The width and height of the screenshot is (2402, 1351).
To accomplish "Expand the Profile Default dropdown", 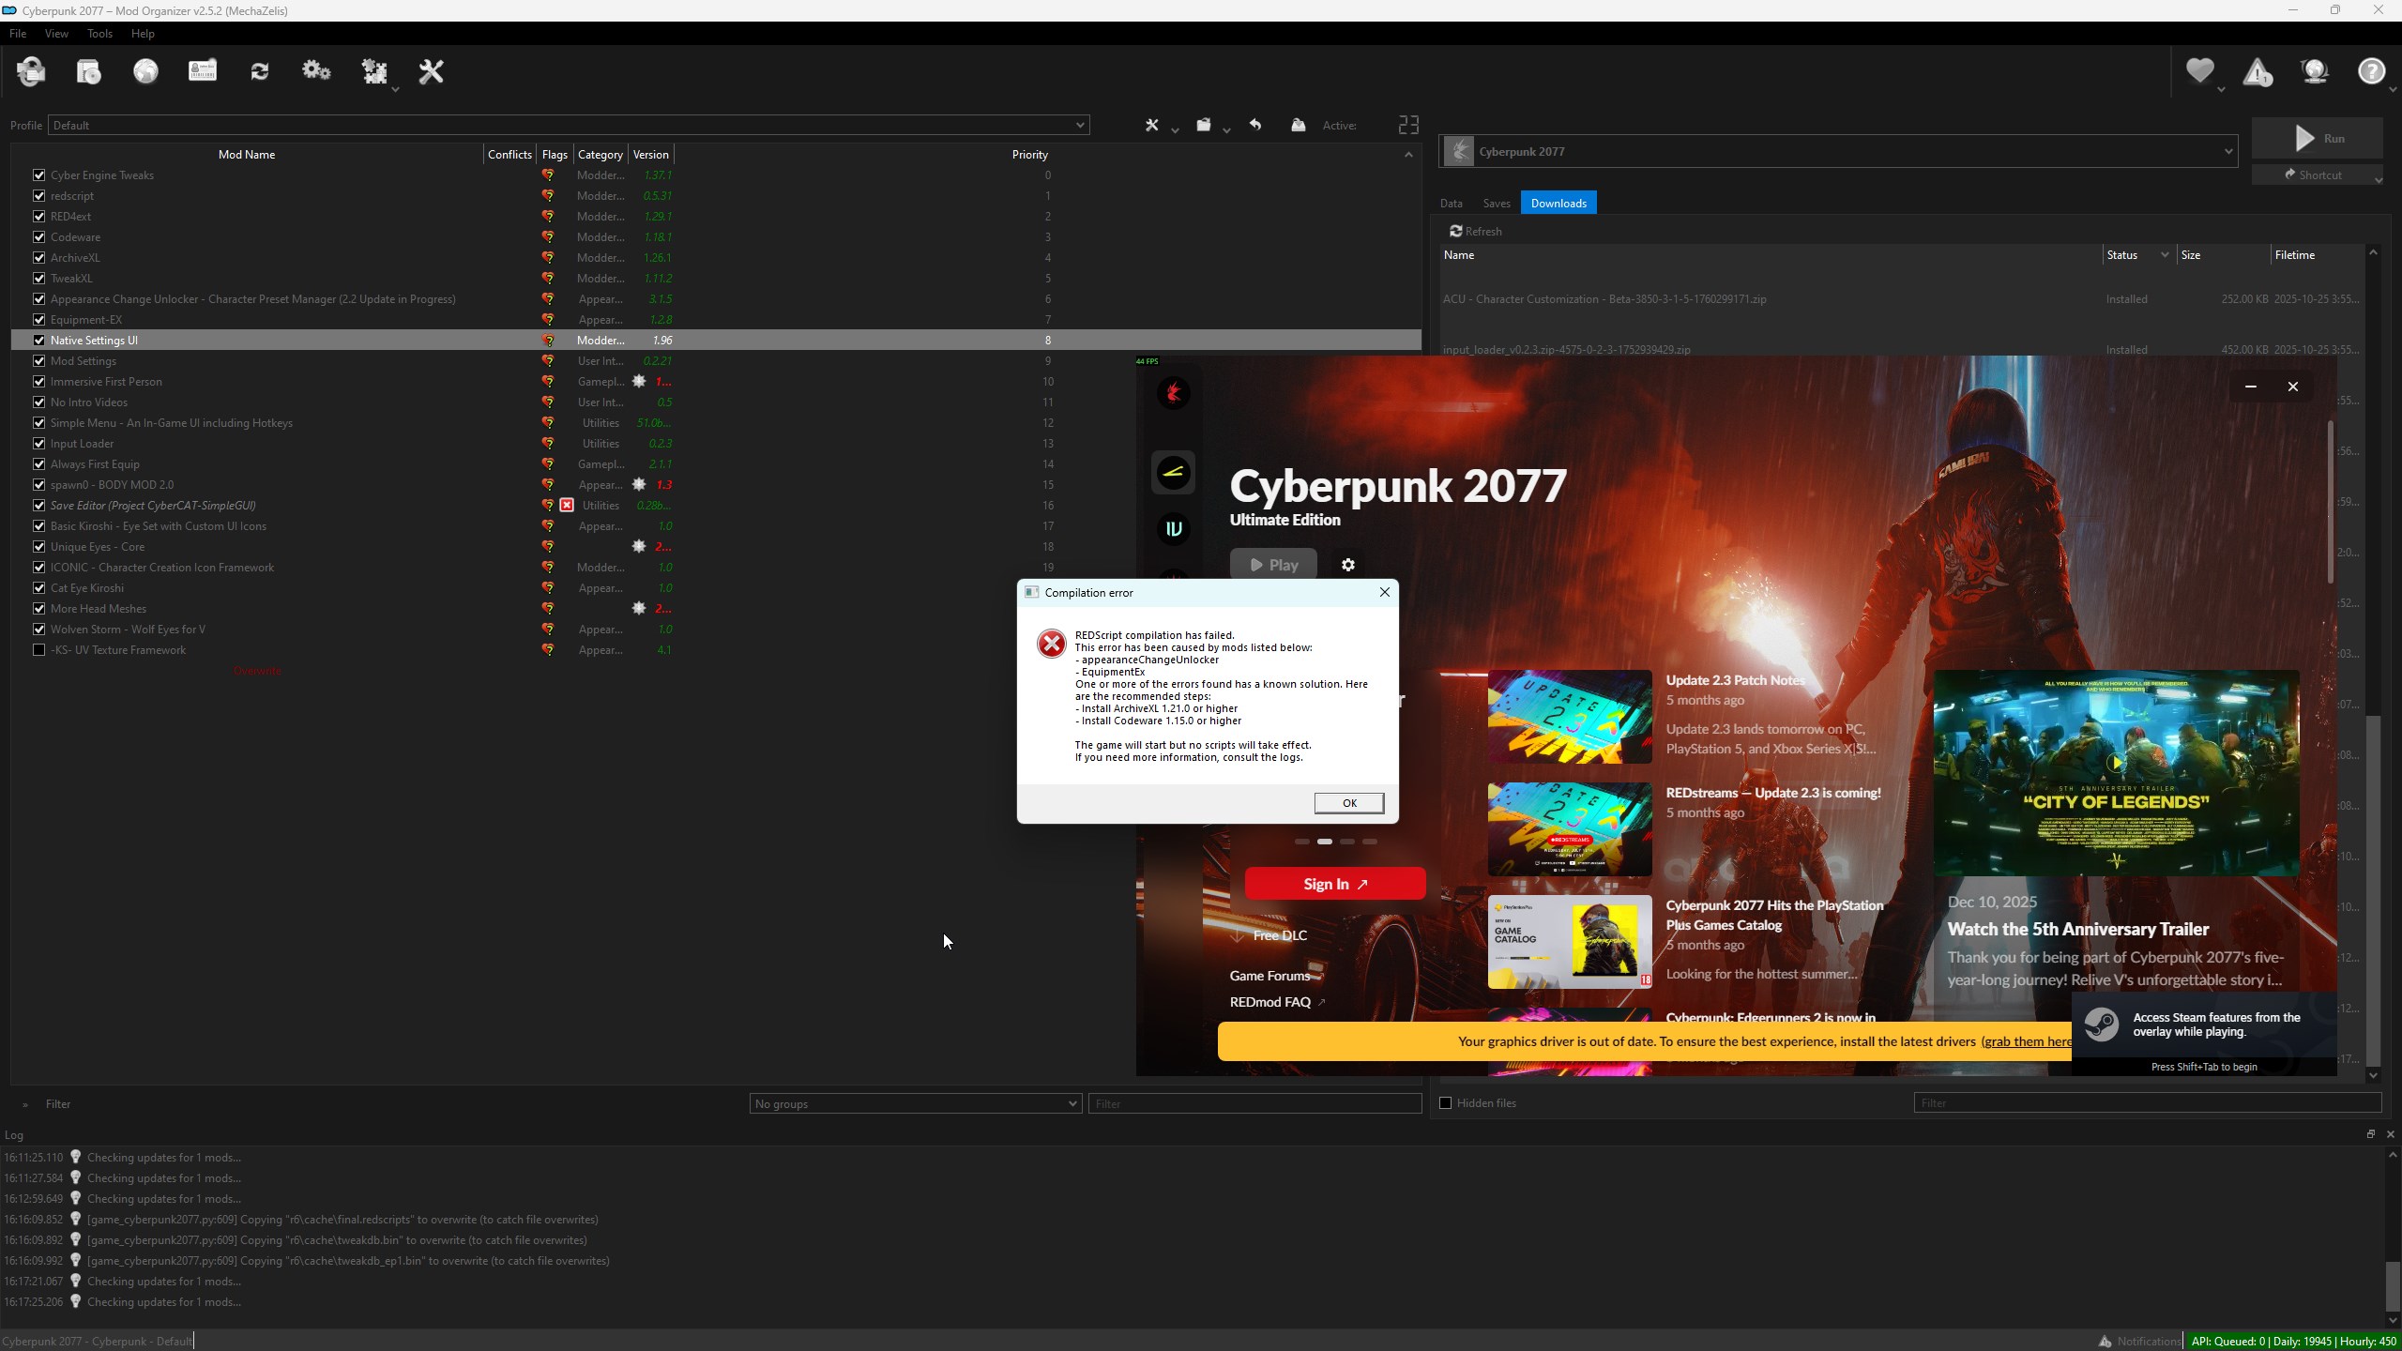I will (x=569, y=126).
